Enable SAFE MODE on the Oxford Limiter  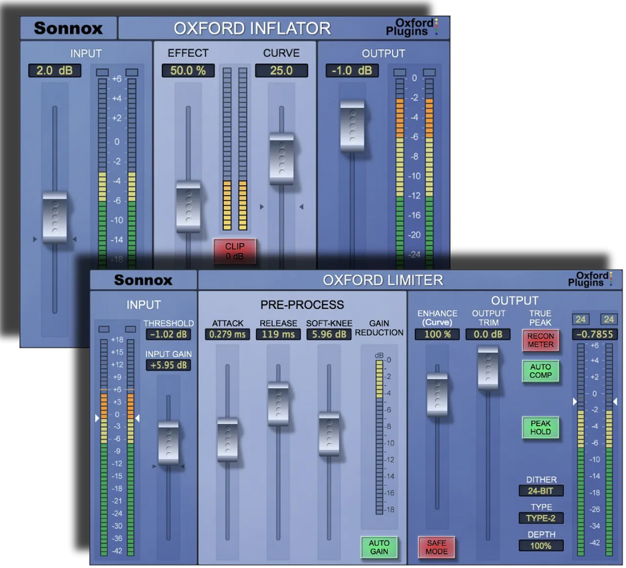(437, 547)
